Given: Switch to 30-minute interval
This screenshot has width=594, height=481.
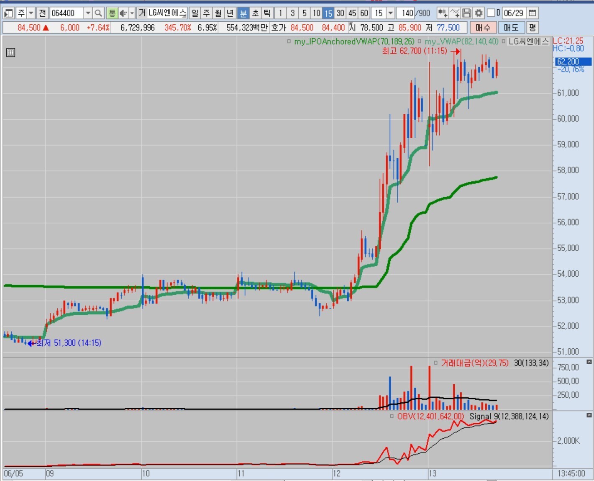Looking at the screenshot, I should pos(341,13).
